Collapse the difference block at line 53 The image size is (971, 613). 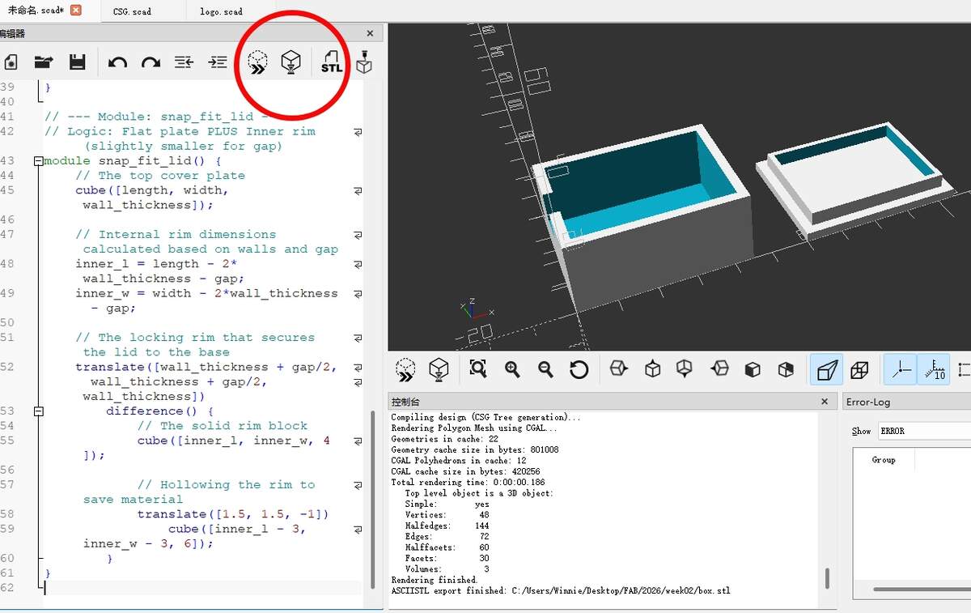[x=37, y=411]
